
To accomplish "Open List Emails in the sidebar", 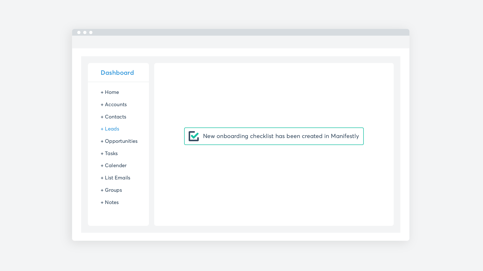I will (x=115, y=178).
